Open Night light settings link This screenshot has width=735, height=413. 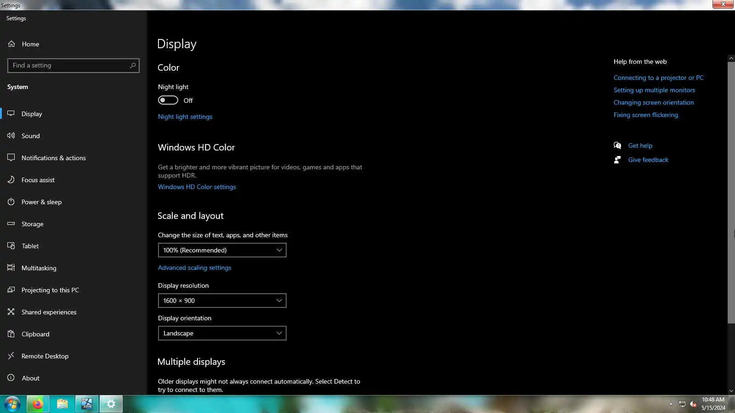(x=185, y=117)
